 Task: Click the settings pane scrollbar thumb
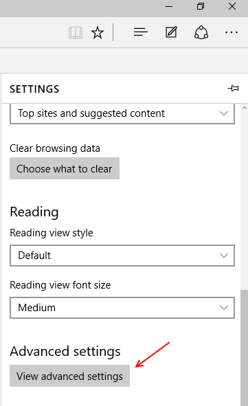[x=244, y=348]
